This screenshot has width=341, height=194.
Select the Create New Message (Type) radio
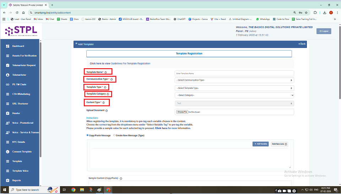[x=114, y=135]
